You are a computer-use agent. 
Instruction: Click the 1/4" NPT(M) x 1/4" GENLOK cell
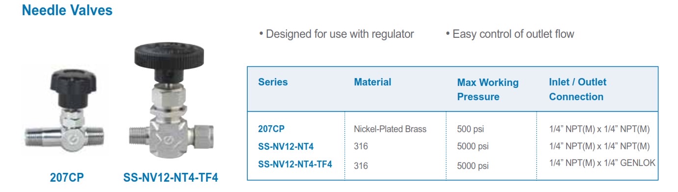point(602,163)
